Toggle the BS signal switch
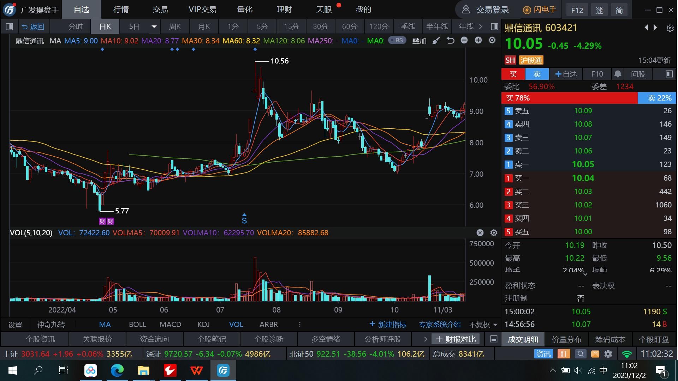678x381 pixels. (x=397, y=41)
